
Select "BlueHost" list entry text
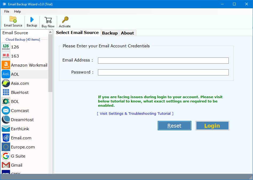20,93
